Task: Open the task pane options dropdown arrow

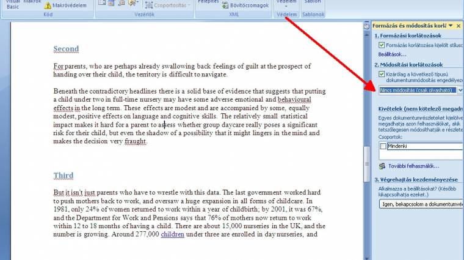Action: pos(451,26)
